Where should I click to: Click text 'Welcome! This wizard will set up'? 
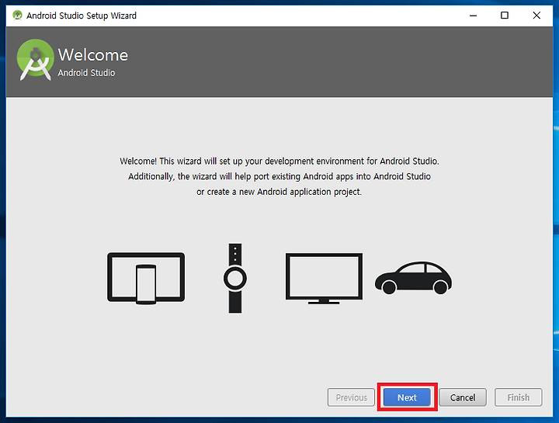point(182,161)
